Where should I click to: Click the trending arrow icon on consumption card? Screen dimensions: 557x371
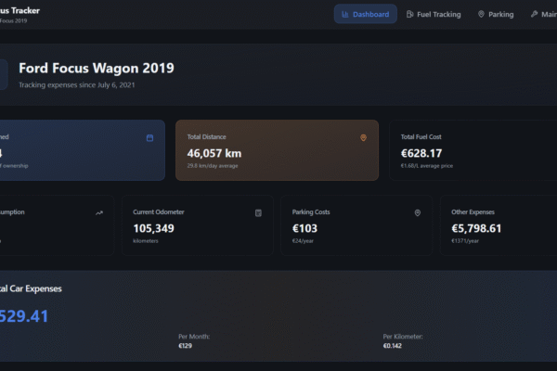pyautogui.click(x=99, y=212)
